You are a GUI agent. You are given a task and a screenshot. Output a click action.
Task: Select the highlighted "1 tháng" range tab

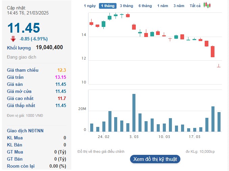108,6
